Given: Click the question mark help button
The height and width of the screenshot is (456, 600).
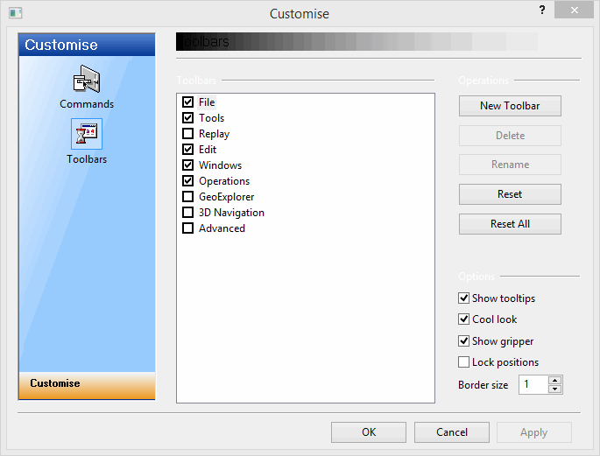Looking at the screenshot, I should (542, 11).
